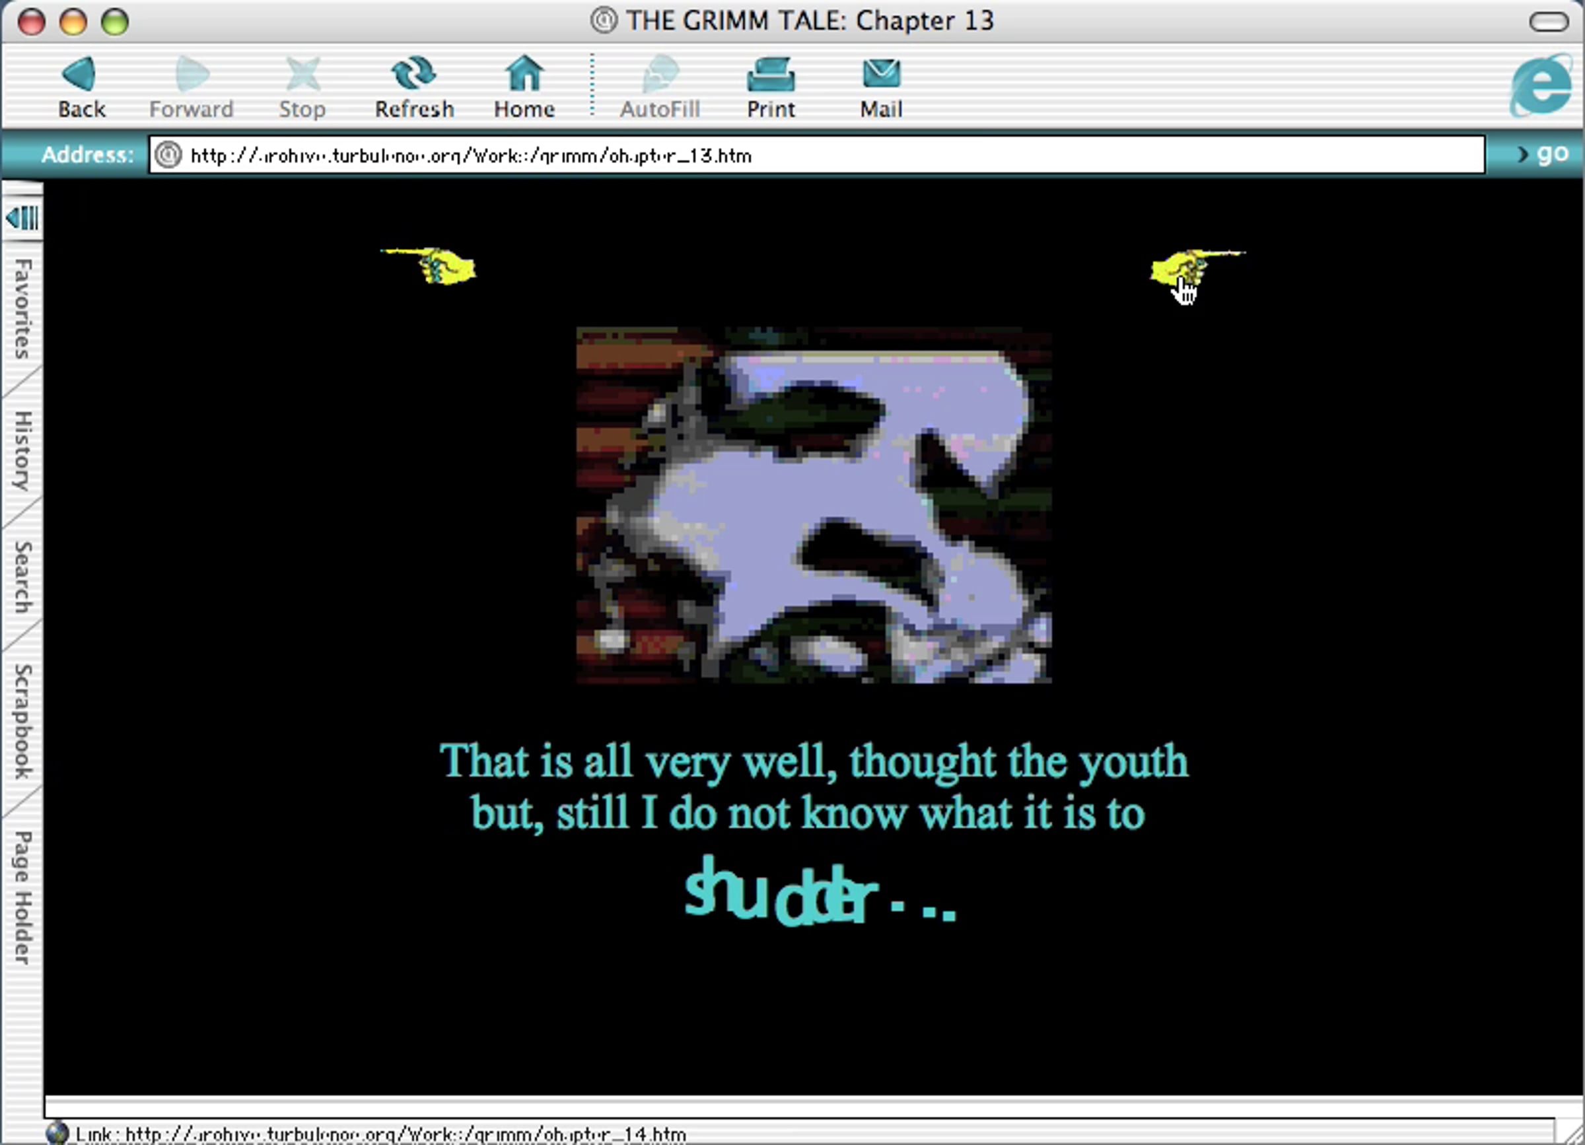This screenshot has width=1585, height=1145.
Task: Reload the page using Refresh
Action: point(413,87)
